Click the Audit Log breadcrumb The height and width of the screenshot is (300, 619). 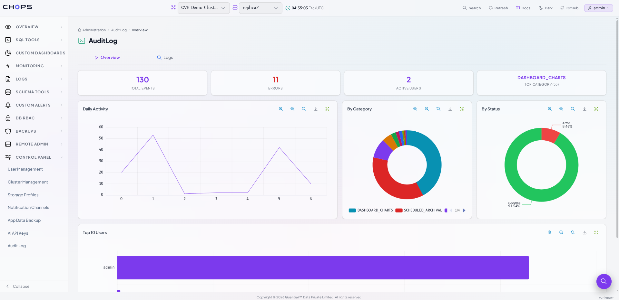(119, 30)
